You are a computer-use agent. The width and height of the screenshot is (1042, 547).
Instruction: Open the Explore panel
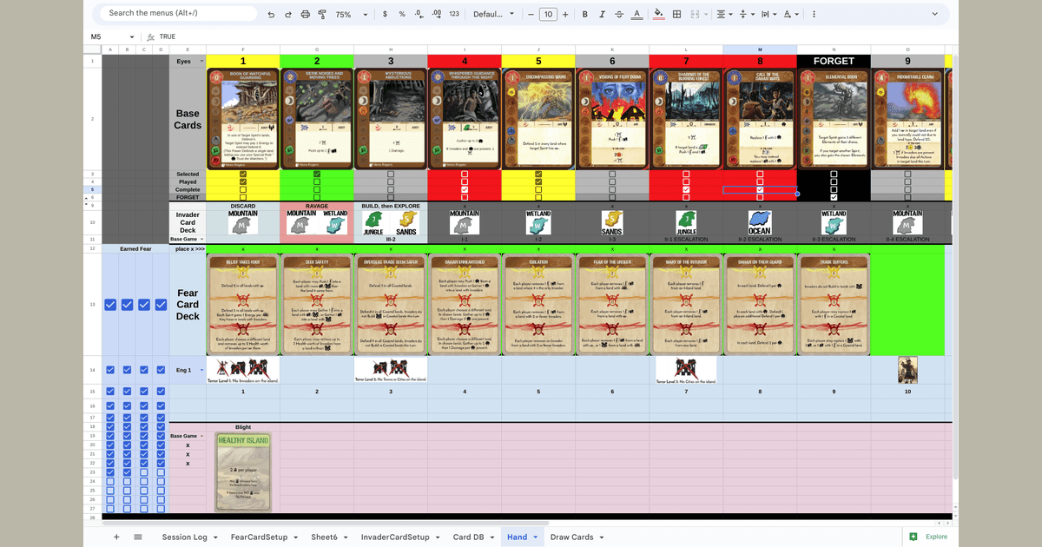tap(928, 537)
